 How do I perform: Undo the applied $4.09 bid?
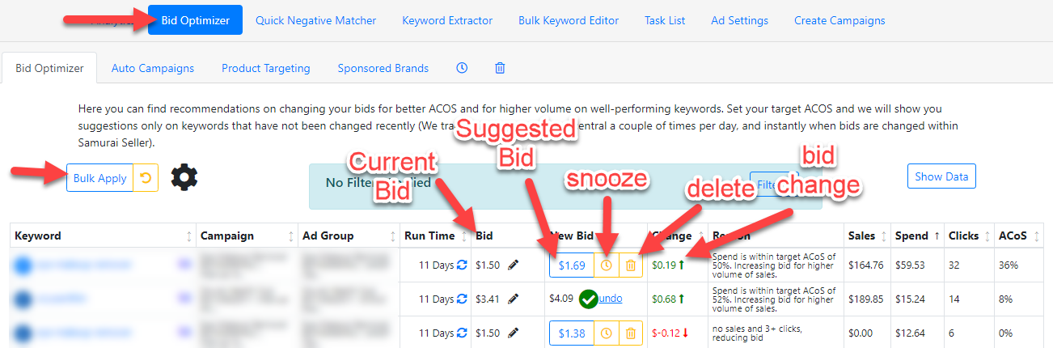coord(611,299)
